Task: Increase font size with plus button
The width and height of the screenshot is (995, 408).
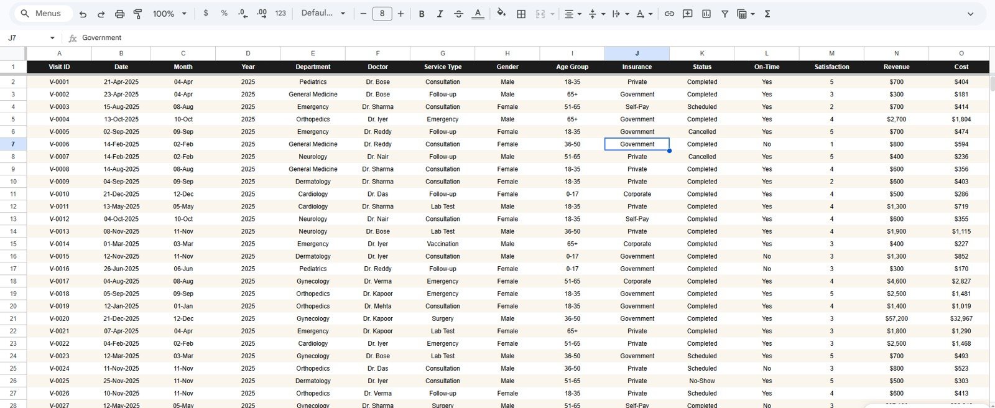Action: click(x=400, y=13)
